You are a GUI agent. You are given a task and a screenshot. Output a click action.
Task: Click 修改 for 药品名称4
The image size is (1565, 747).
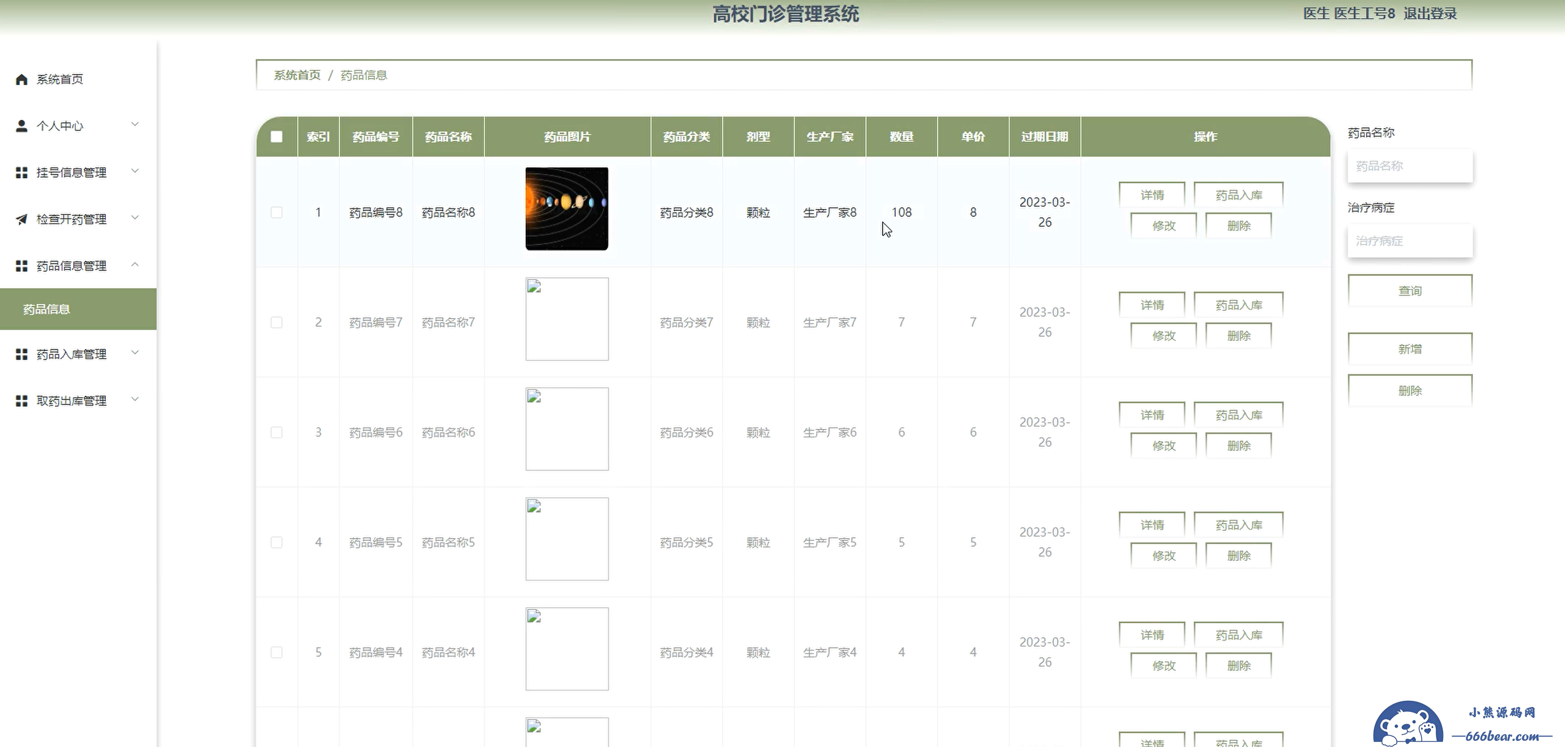click(x=1163, y=666)
